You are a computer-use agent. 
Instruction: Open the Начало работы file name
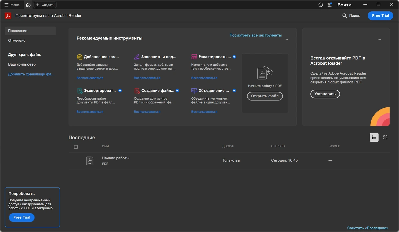pos(116,158)
